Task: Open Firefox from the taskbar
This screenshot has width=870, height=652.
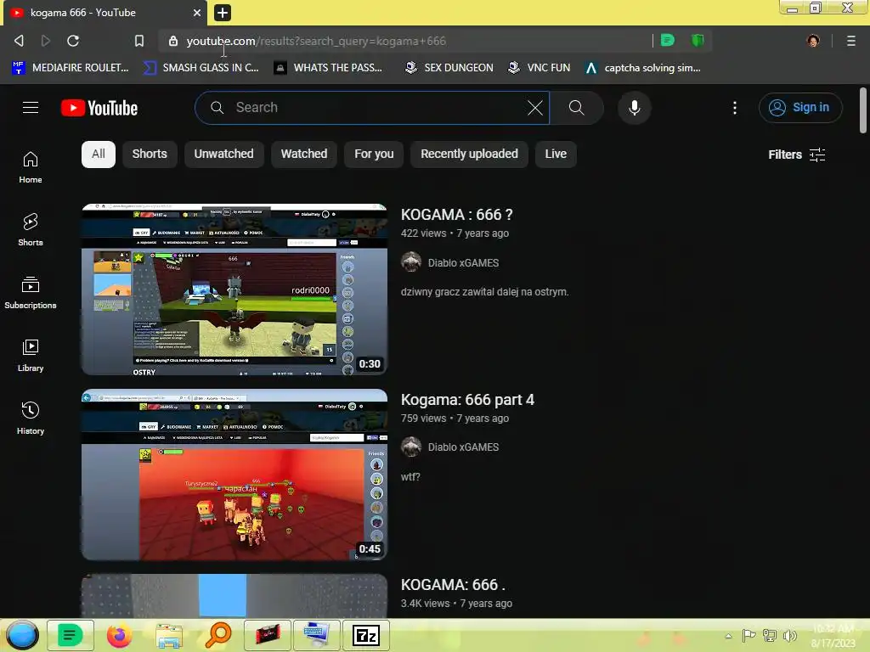Action: [119, 635]
